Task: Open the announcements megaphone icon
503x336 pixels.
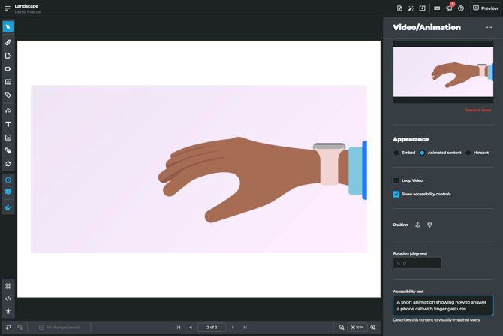Action: [x=449, y=8]
